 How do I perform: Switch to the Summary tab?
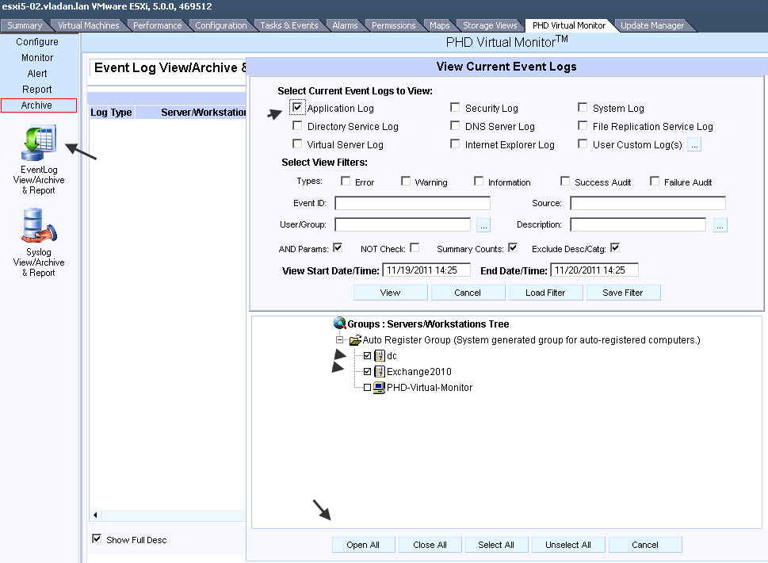click(x=25, y=25)
